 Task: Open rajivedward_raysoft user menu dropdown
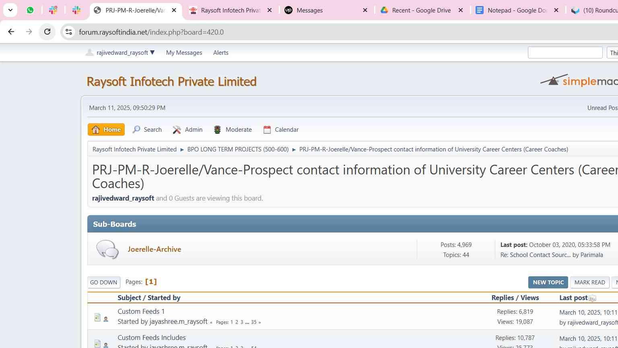(120, 53)
